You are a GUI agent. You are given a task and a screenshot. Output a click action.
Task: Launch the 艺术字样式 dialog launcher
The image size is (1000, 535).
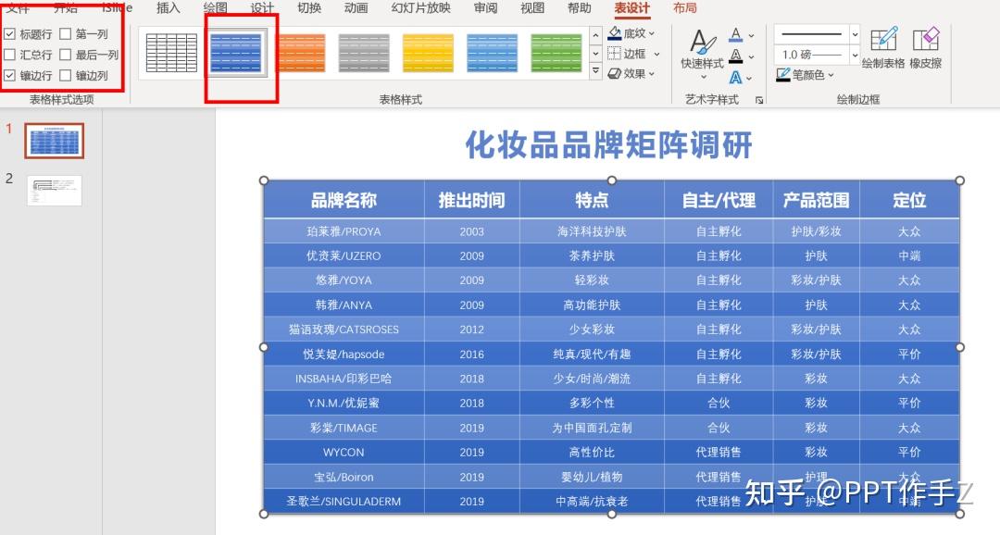[x=759, y=100]
